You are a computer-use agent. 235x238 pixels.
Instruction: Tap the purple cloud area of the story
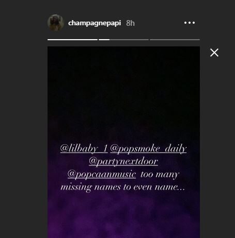[123, 216]
